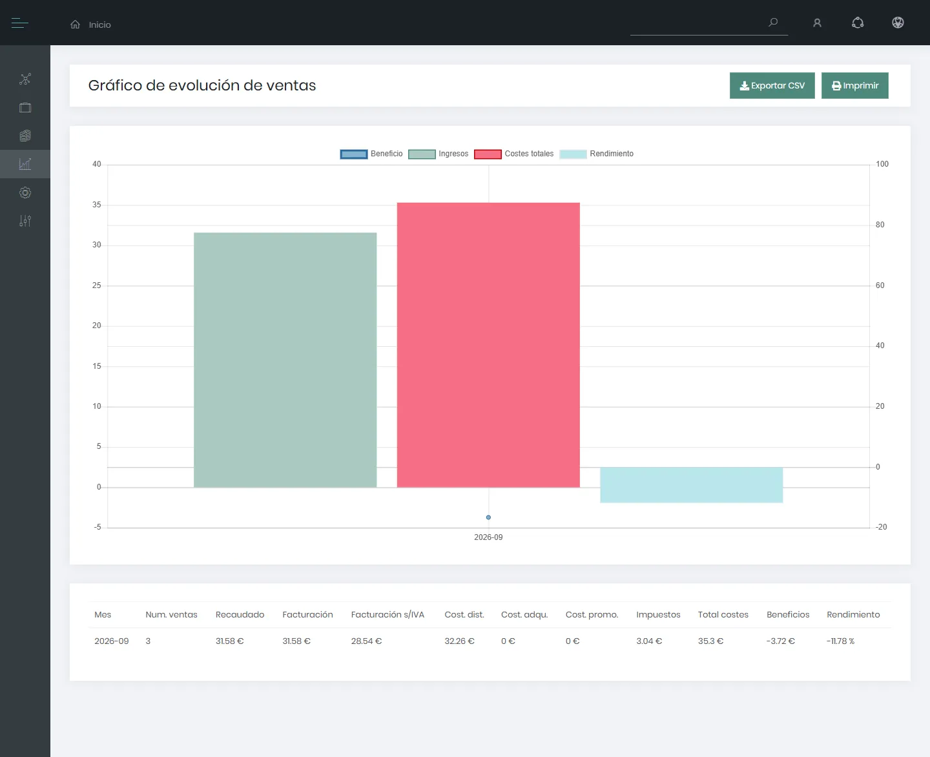Toggle the Rendimiento legend swatch

(573, 154)
